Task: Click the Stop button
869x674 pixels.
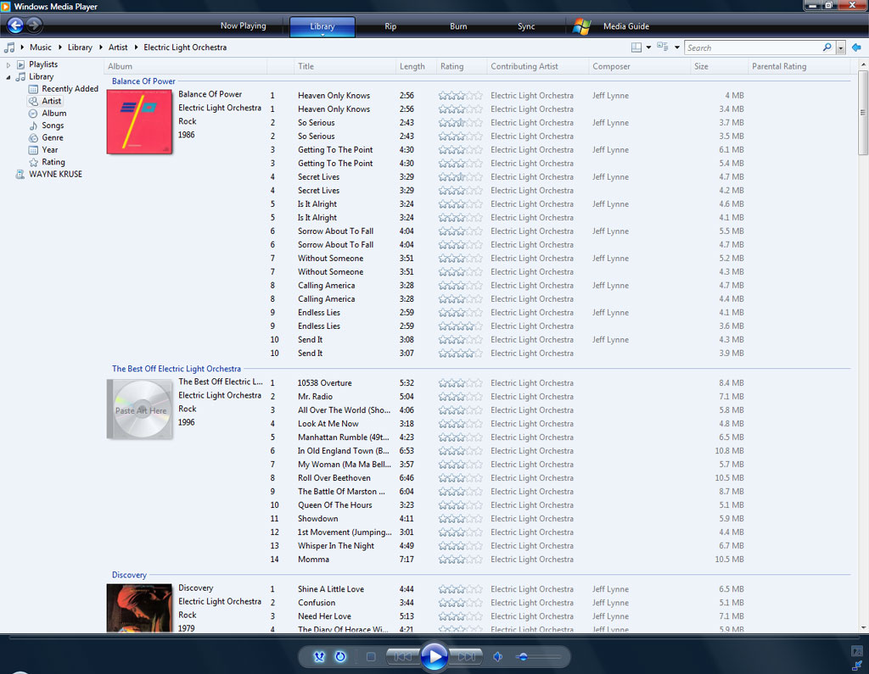Action: (x=371, y=657)
